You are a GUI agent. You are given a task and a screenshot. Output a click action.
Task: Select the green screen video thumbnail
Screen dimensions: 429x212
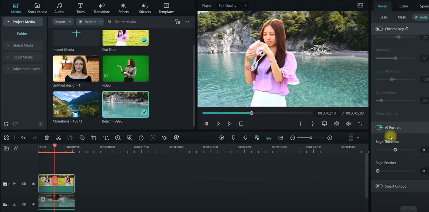(x=125, y=69)
